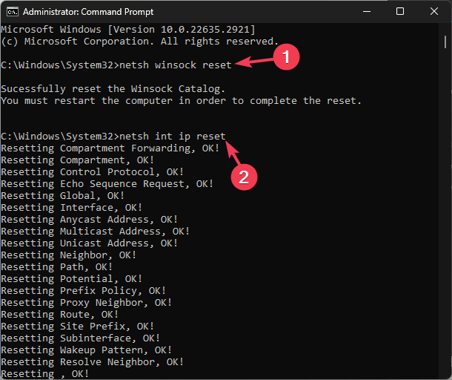Screen dimensions: 452x380
Task: Minimize the Command Prompt window
Action: (367, 12)
